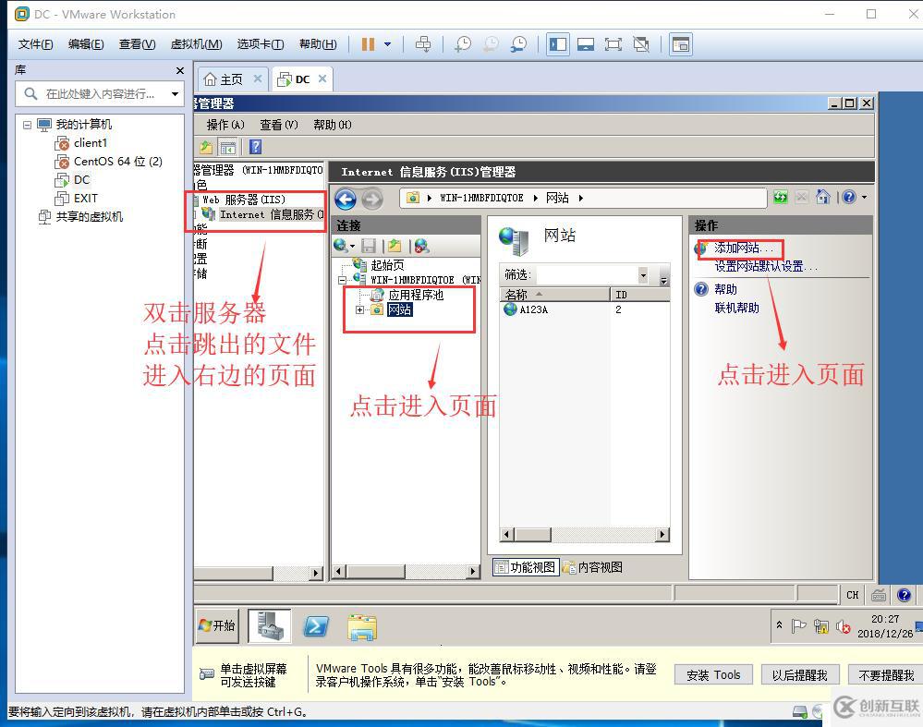Click the VMware full screen mode icon
The width and height of the screenshot is (923, 727).
(613, 44)
